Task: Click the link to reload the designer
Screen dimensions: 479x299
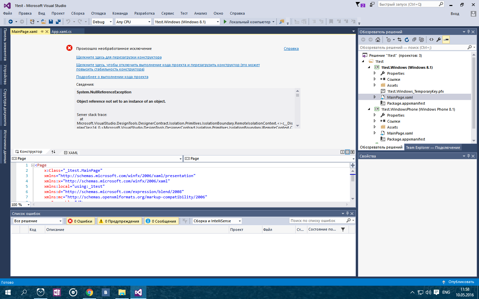Action: tap(119, 57)
